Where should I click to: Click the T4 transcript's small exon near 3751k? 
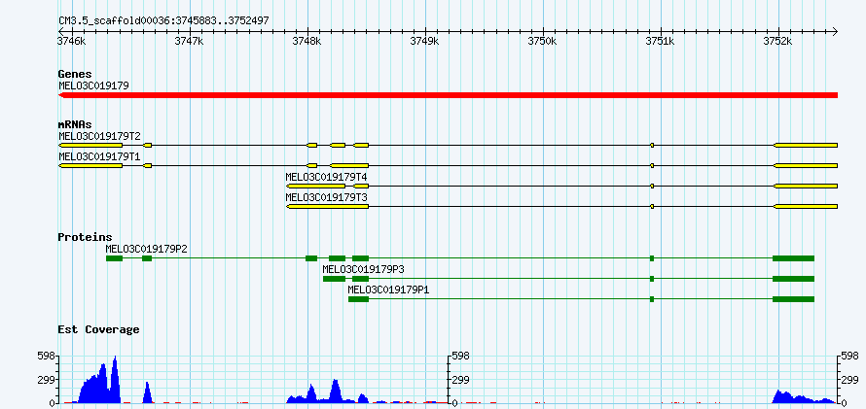652,186
